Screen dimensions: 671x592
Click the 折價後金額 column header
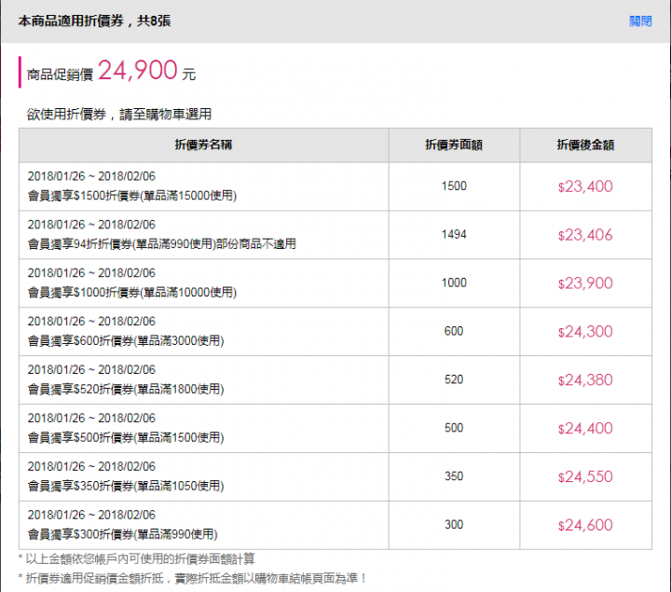click(x=585, y=145)
